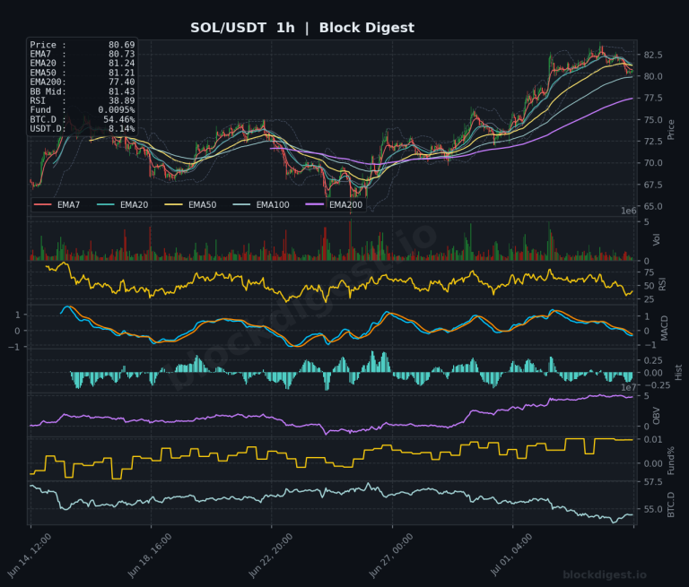Screen dimensions: 689x587
Task: Click the 75.0 price axis tick
Action: coord(653,120)
